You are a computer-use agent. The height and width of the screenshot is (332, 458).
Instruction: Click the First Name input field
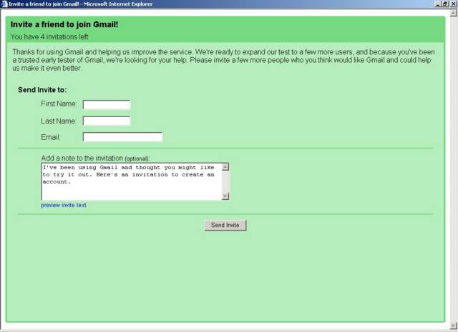[107, 105]
